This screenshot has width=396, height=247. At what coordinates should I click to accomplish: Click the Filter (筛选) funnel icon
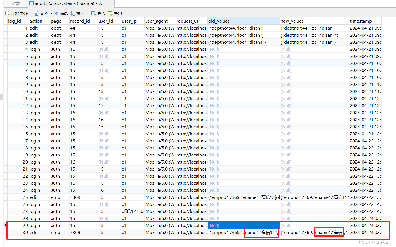pos(56,13)
